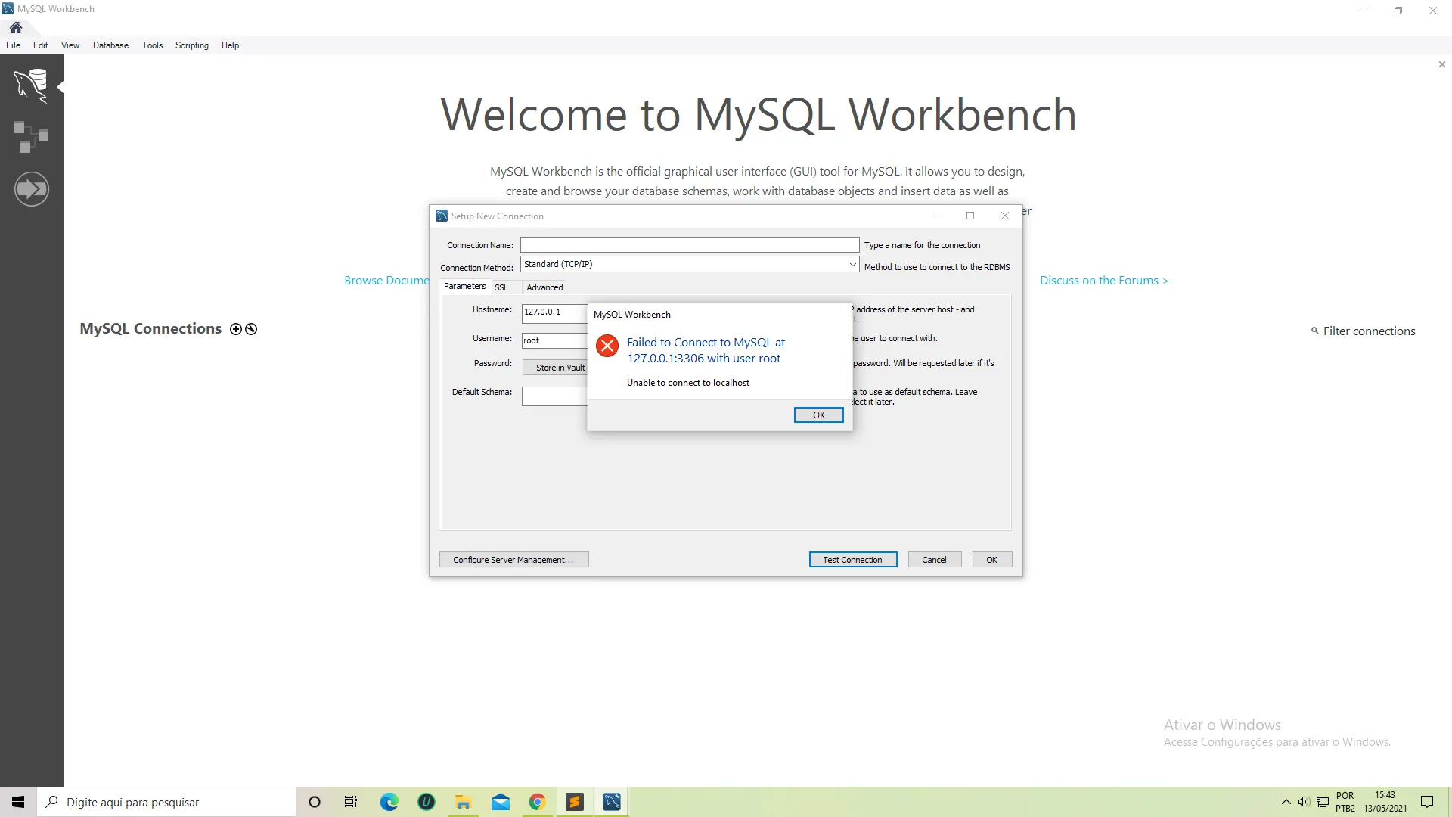This screenshot has height=817, width=1452.
Task: Open the migration wizard sidebar icon
Action: coord(31,189)
